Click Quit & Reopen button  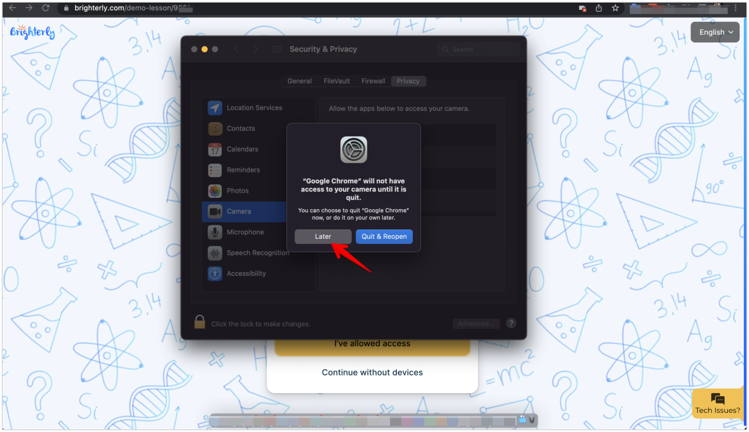[x=384, y=236]
